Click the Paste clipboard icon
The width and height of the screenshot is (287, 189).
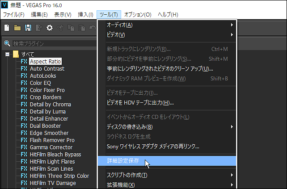click(x=82, y=28)
